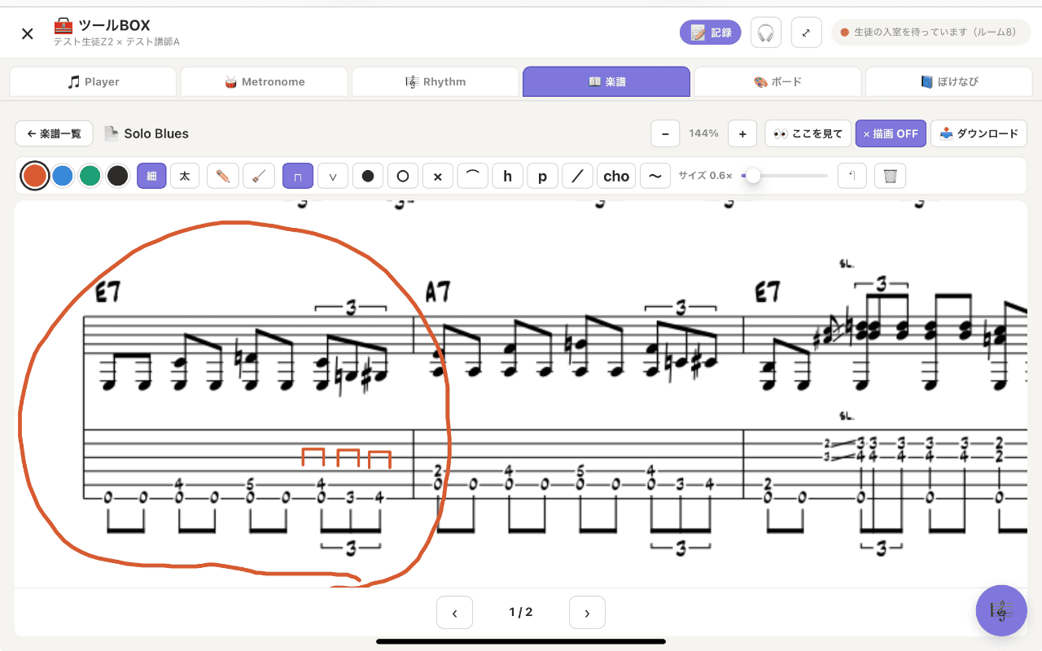Click the 144% zoom level text

[x=703, y=133]
